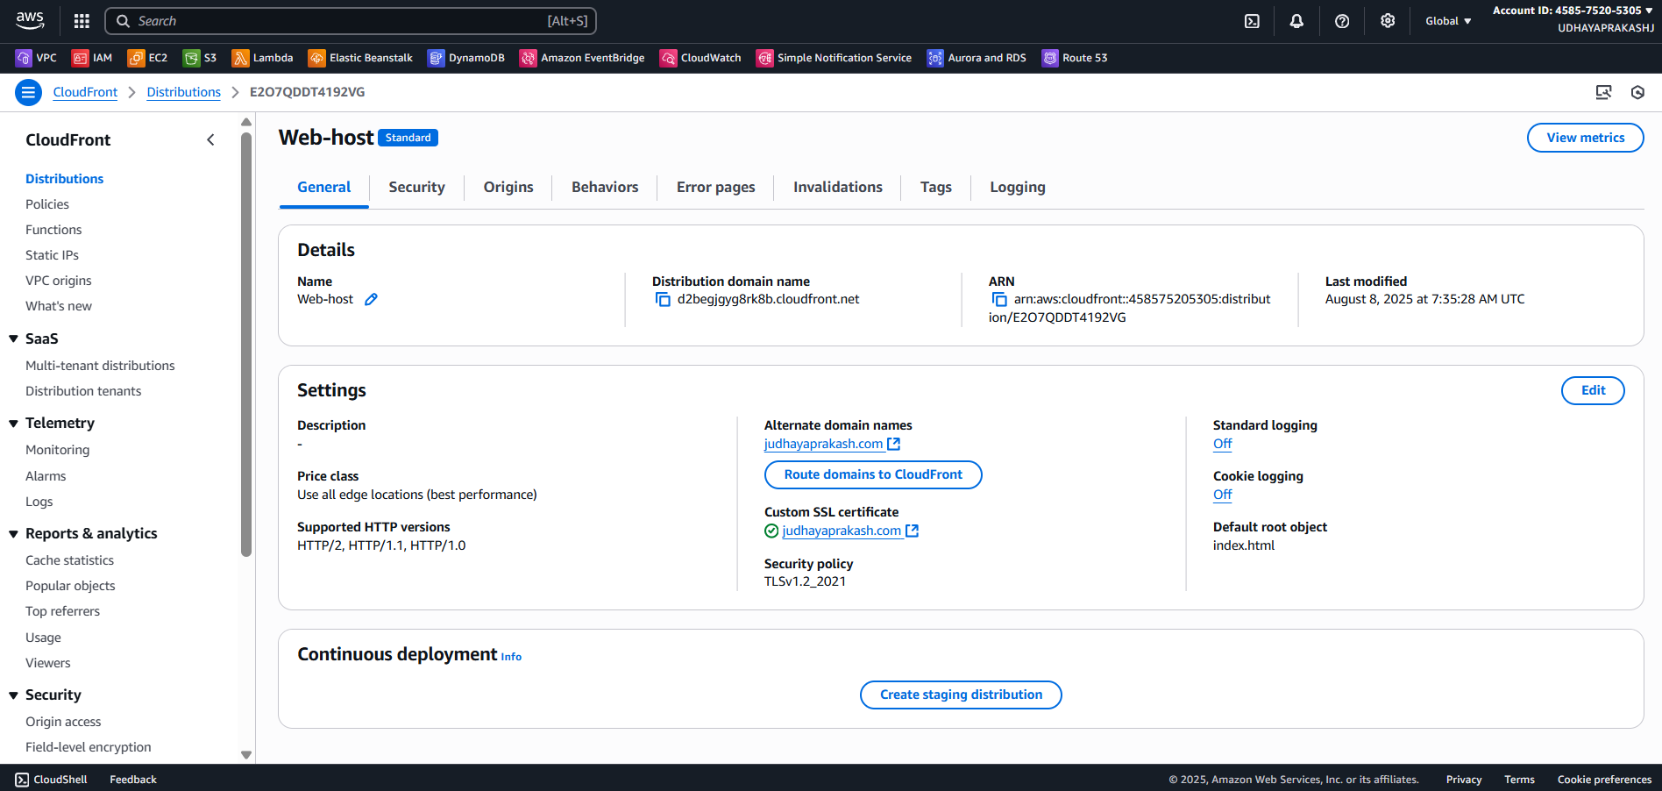Collapse the CloudFront side navigation
Image resolution: width=1662 pixels, height=791 pixels.
click(210, 139)
